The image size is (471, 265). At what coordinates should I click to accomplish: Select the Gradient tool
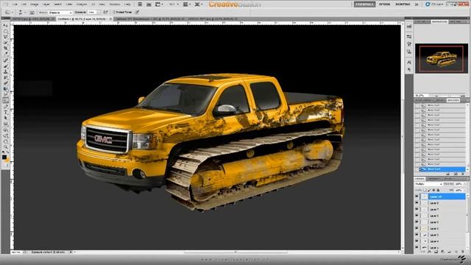5,88
